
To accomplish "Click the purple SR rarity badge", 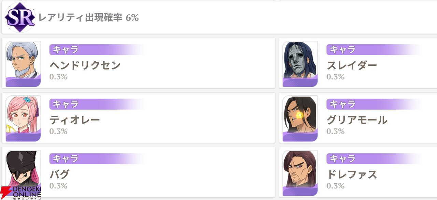I will (20, 17).
